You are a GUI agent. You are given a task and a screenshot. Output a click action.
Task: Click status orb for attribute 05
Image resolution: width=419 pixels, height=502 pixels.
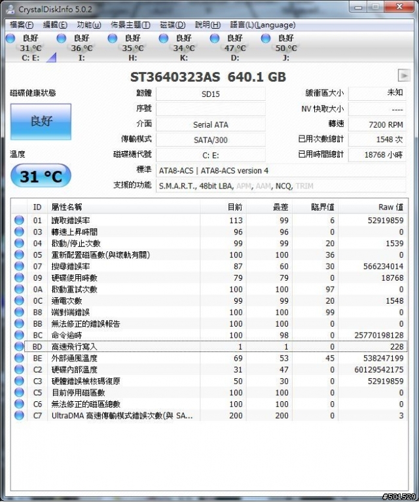coord(19,255)
